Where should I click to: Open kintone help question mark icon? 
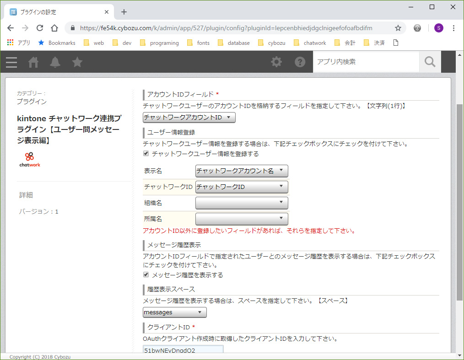[300, 62]
